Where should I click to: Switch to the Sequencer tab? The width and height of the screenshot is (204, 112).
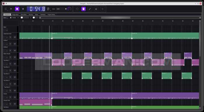[7, 15]
